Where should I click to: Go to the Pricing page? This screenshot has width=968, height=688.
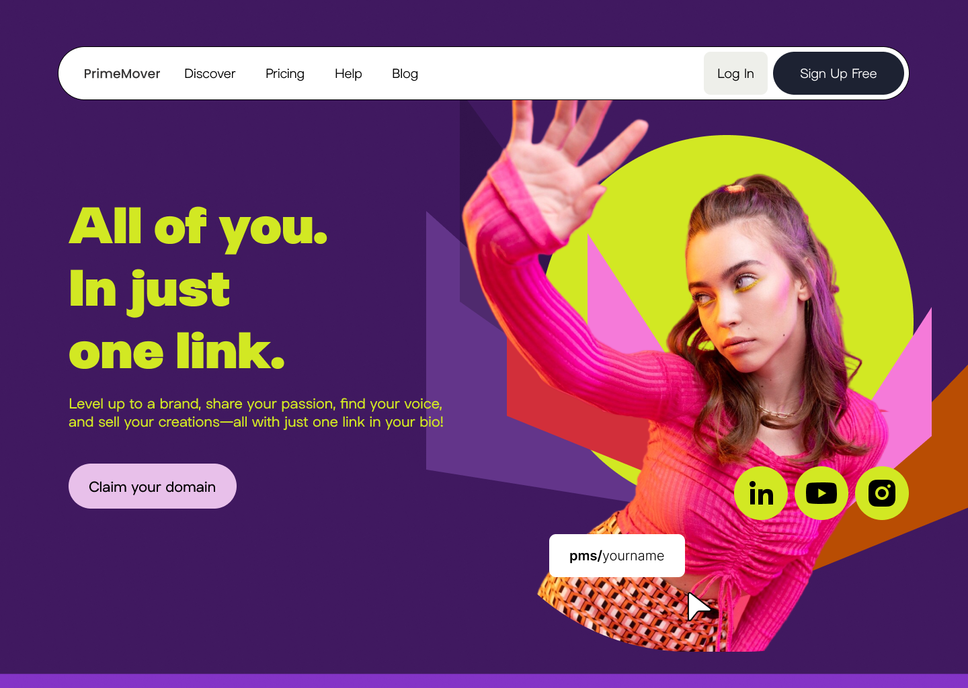pyautogui.click(x=285, y=73)
